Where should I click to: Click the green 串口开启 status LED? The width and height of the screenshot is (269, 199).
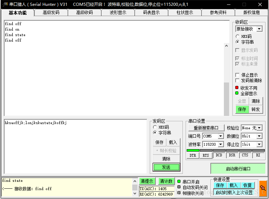coord(179,181)
